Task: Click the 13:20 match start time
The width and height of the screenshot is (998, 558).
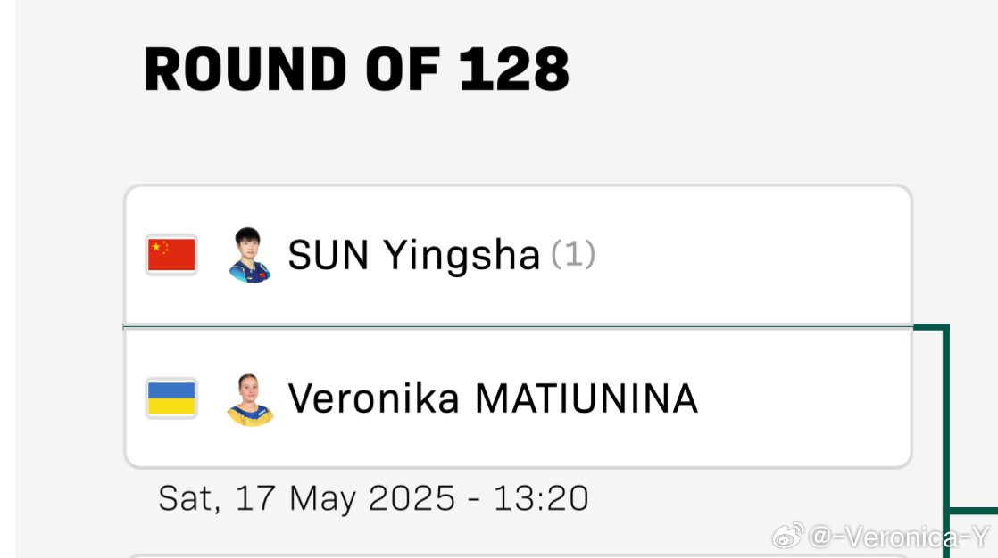Action: pyautogui.click(x=541, y=498)
